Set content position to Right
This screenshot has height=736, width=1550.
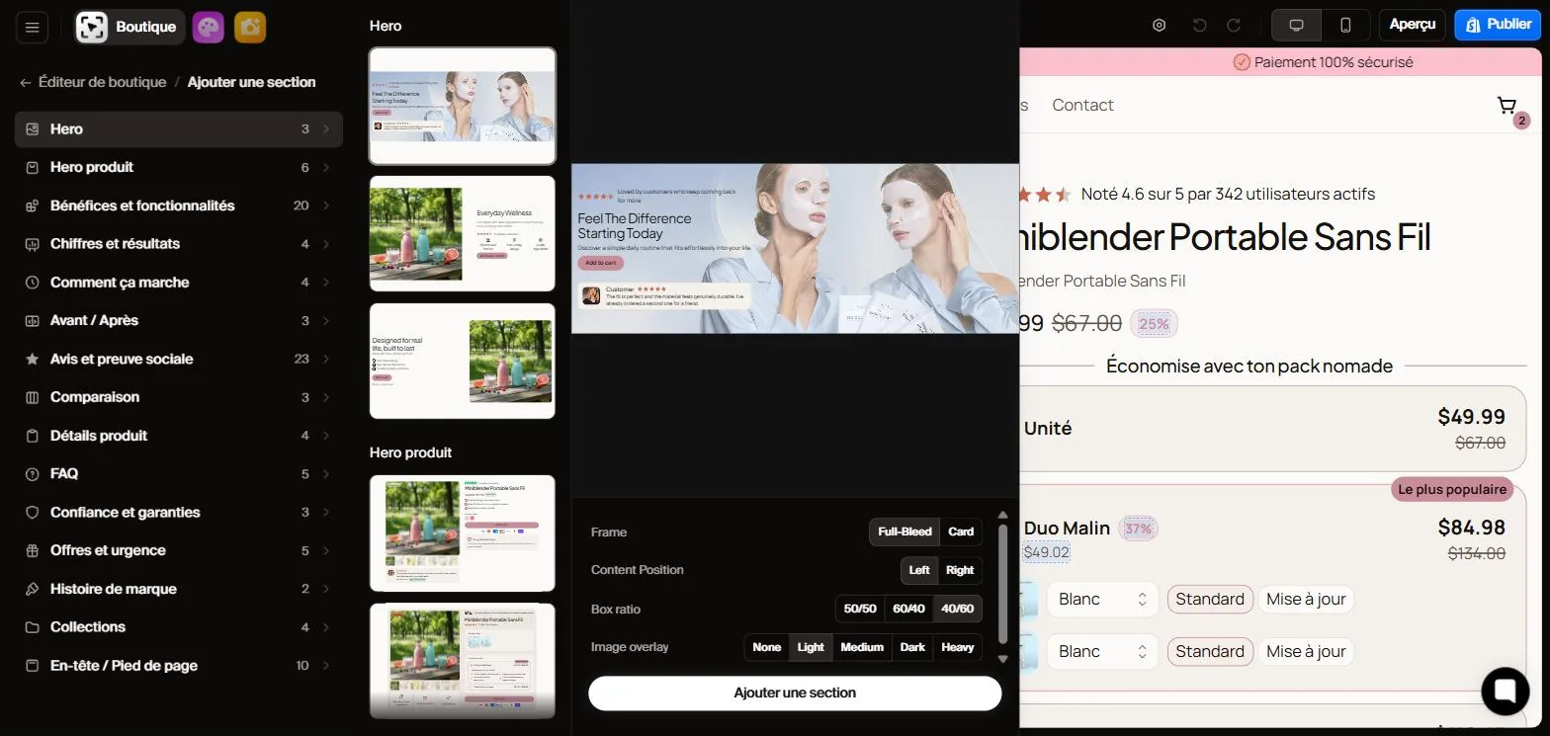(x=960, y=570)
